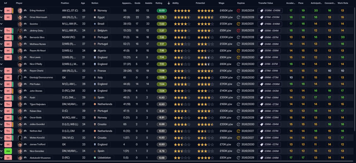Expand the row chevron for Joško Gvardiol
The width and height of the screenshot is (356, 163).
(1, 124)
